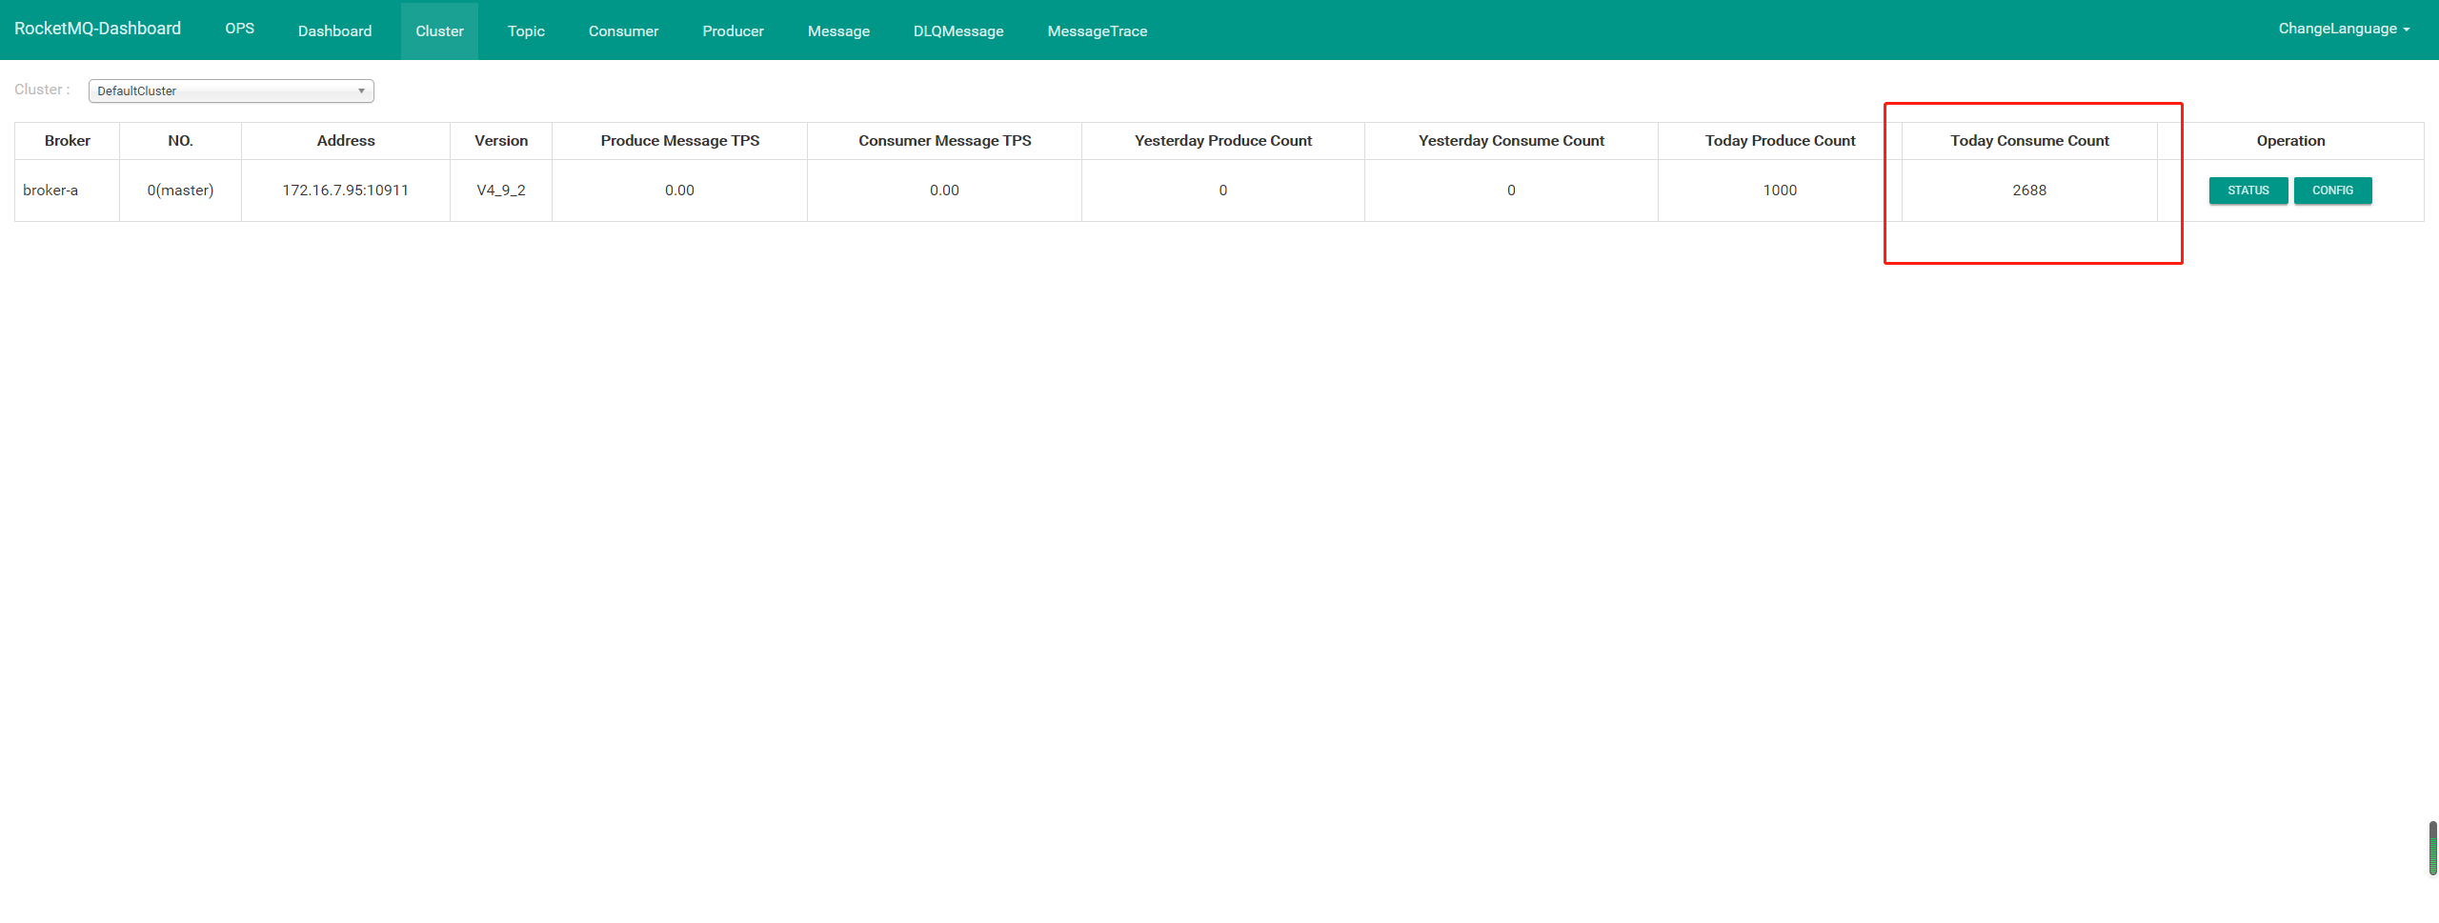Screen dimensions: 2439x923
Task: Click the STATUS button for broker-a
Action: click(x=2248, y=190)
